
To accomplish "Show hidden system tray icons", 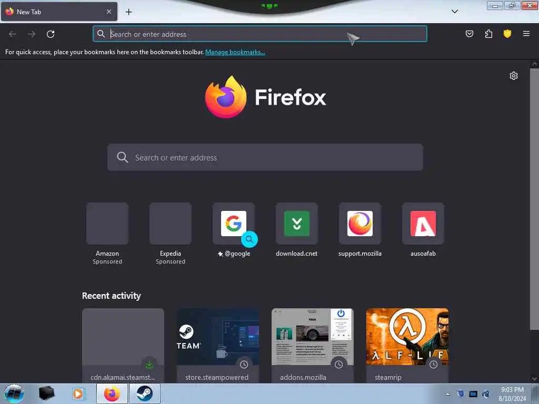I will click(x=447, y=394).
